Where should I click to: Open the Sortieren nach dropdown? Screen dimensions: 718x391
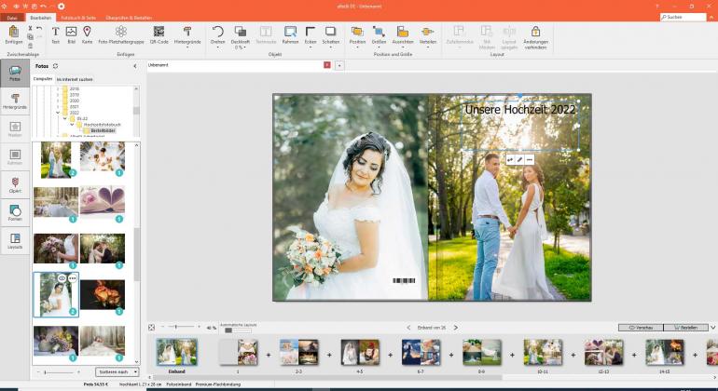pos(117,372)
